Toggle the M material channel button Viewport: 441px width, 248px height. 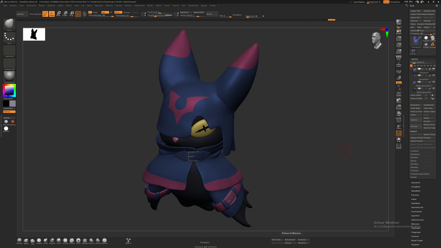tap(111, 12)
